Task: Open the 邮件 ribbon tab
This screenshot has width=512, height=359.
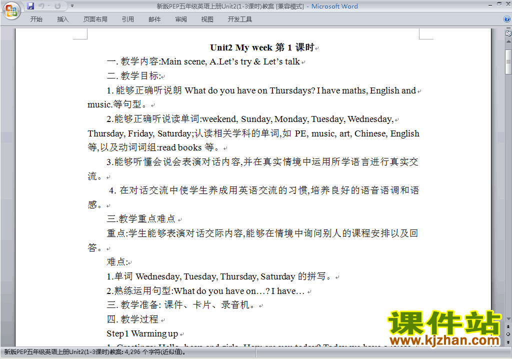Action: pyautogui.click(x=154, y=19)
